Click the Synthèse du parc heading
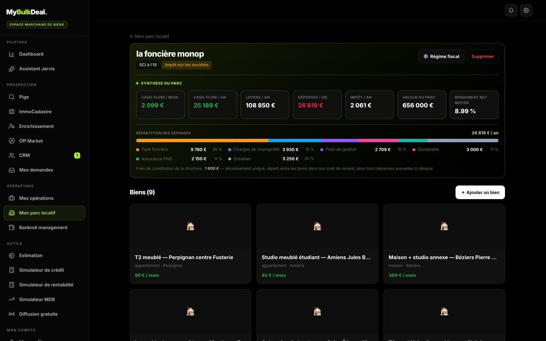 click(x=161, y=83)
